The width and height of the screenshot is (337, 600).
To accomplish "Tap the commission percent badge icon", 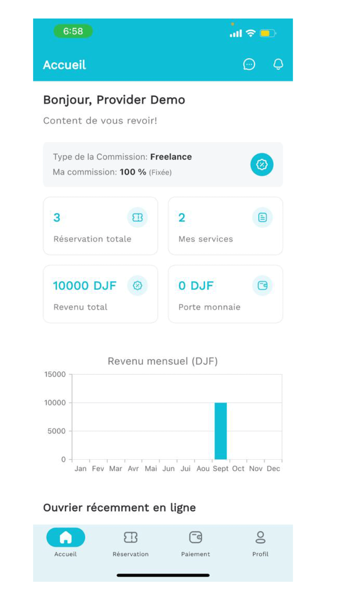I will [262, 165].
